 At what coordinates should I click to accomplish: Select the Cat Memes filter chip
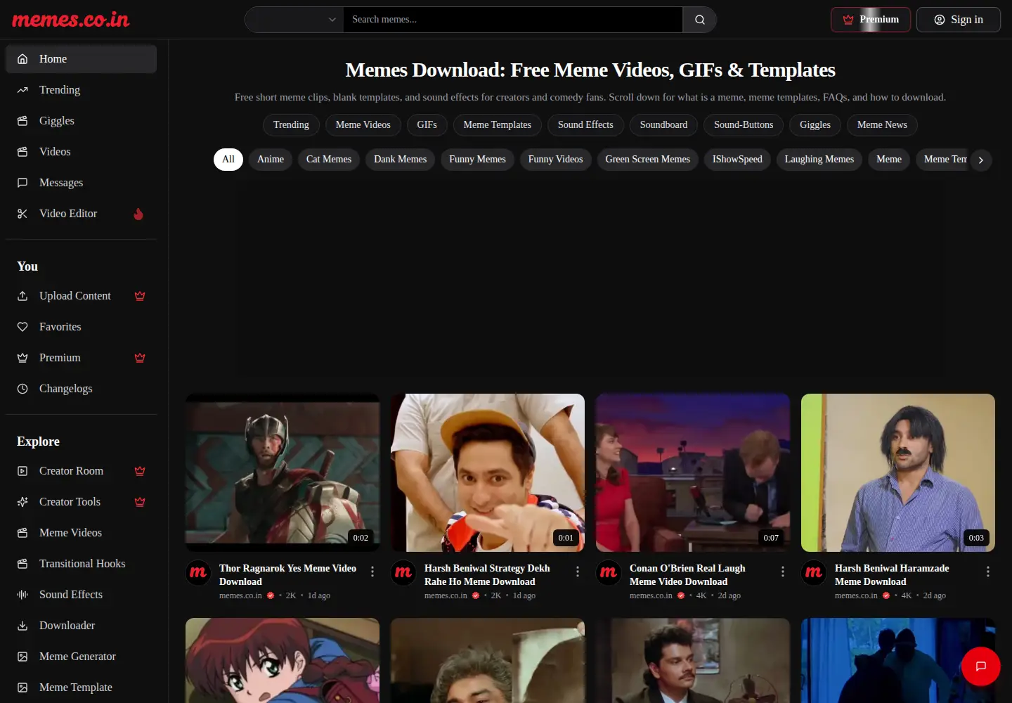click(x=329, y=160)
